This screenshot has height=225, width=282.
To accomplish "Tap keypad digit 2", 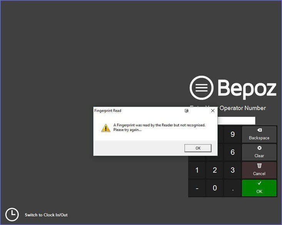I will coord(215,170).
